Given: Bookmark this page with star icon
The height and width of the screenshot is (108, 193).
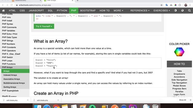Looking at the screenshot, I should point(162,5).
